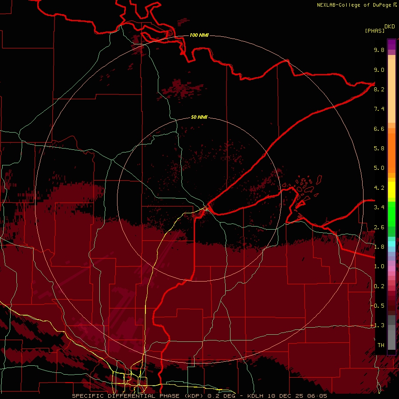Click the TH label on the scale

tap(381, 345)
